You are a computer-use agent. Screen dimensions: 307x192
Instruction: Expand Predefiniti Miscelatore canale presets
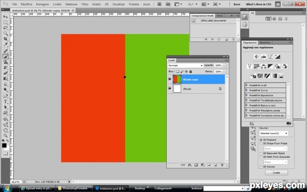pyautogui.click(x=247, y=111)
